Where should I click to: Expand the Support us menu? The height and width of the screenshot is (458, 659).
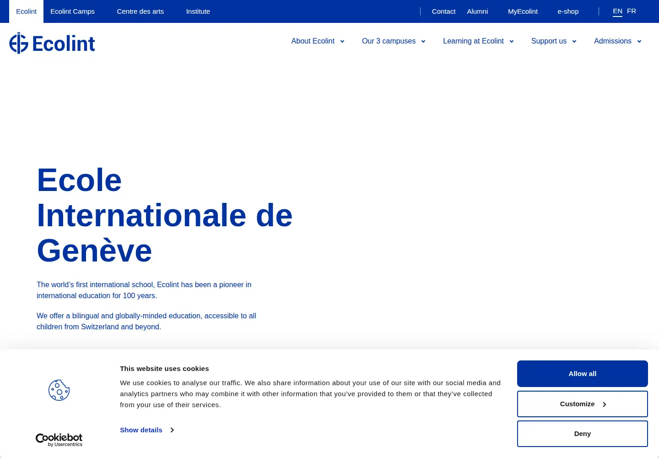pyautogui.click(x=554, y=41)
